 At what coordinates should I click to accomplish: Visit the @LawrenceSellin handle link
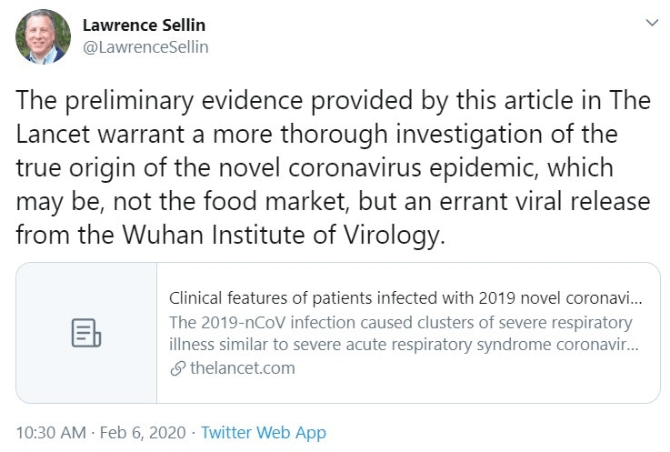coord(145,46)
